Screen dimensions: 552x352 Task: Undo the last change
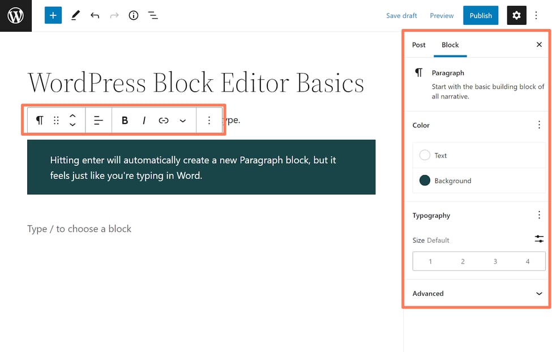(95, 15)
